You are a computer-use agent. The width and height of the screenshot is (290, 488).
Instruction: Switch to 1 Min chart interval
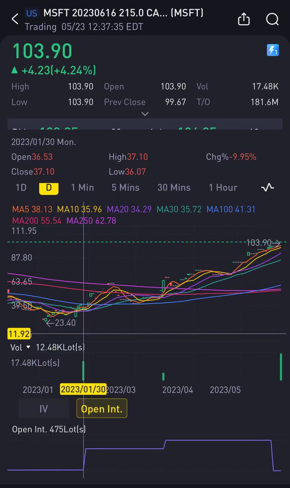coord(83,187)
